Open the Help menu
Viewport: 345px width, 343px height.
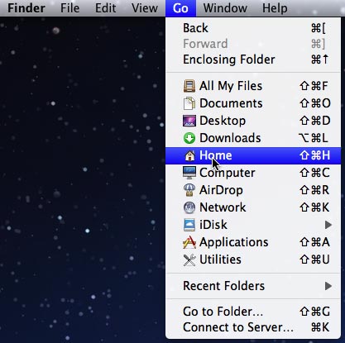[x=275, y=8]
